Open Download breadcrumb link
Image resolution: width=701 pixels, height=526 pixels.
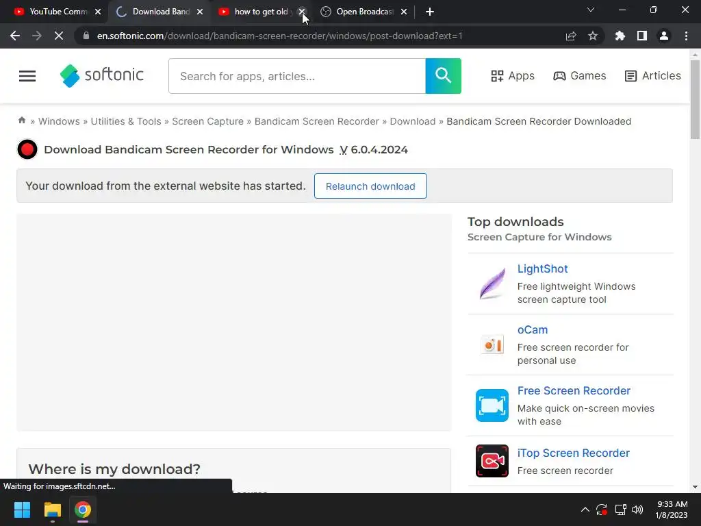coord(413,121)
